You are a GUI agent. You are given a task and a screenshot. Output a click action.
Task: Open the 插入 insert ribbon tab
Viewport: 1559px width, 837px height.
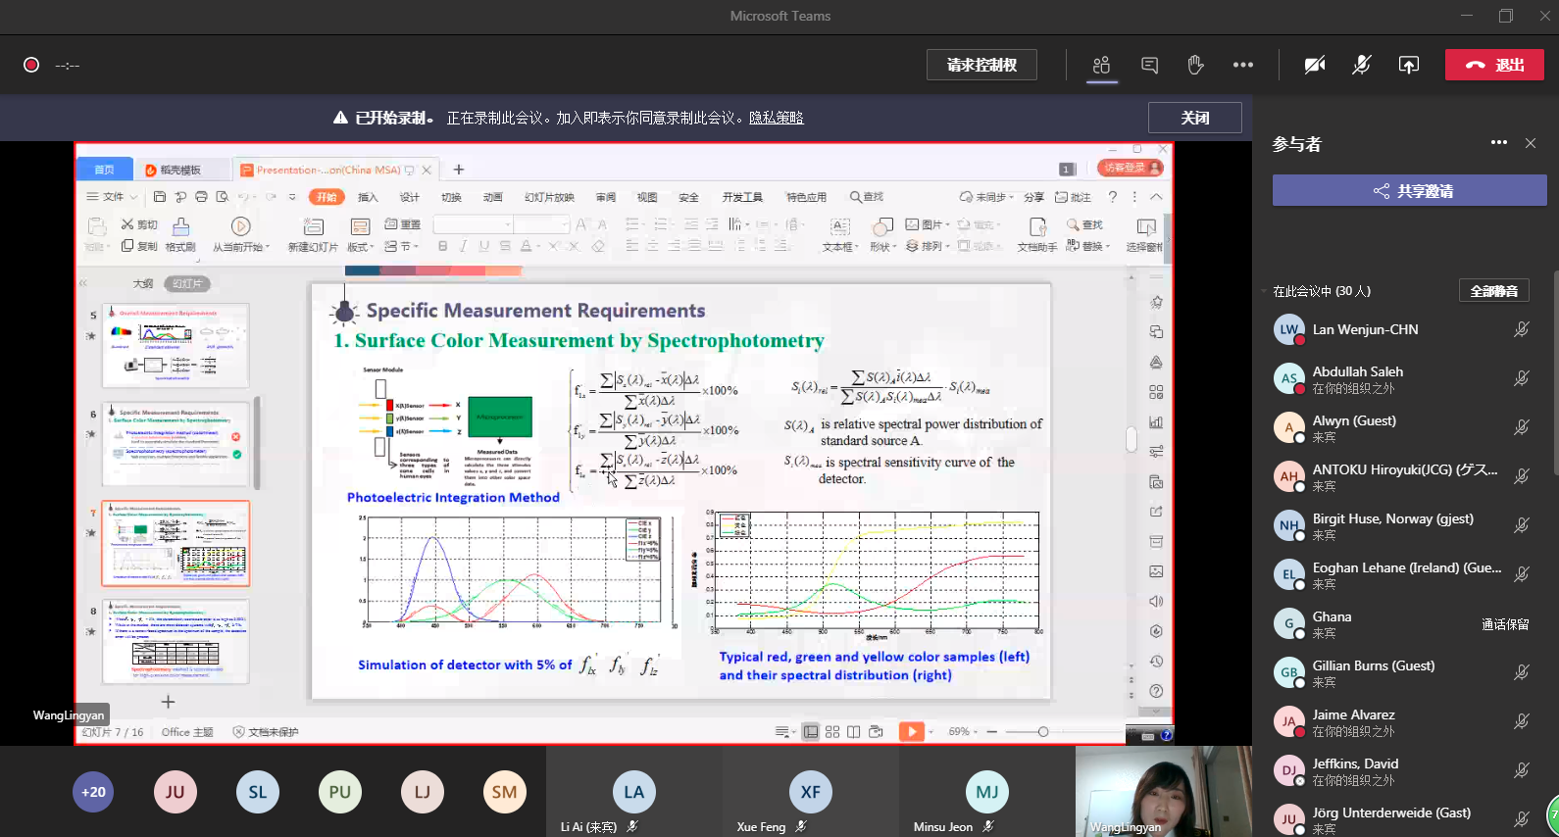(x=368, y=197)
